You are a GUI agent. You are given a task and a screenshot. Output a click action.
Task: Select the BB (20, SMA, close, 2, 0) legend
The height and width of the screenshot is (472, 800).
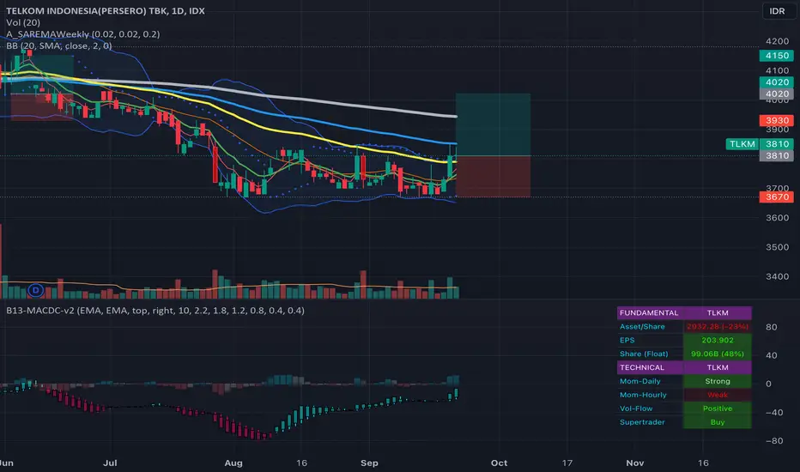coord(58,46)
